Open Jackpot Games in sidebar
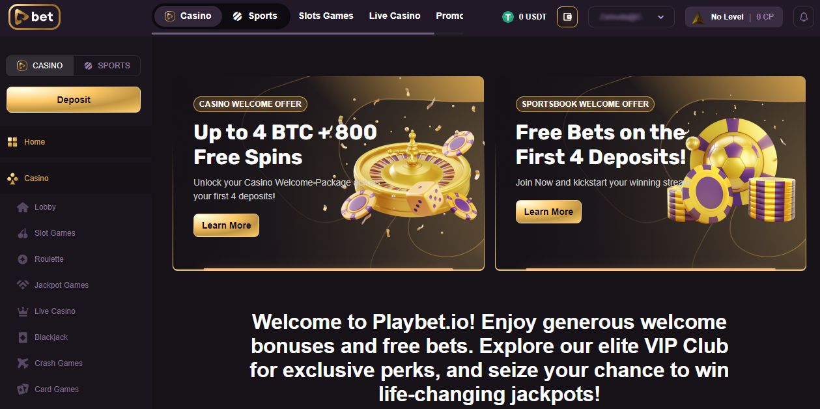The width and height of the screenshot is (820, 409). (61, 285)
